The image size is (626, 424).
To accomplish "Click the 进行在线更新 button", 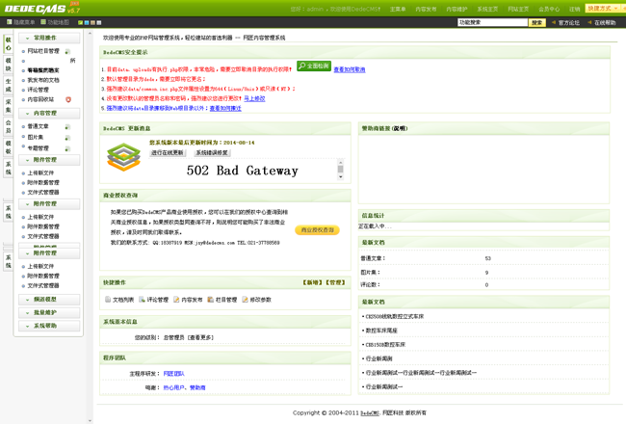I will click(x=168, y=152).
